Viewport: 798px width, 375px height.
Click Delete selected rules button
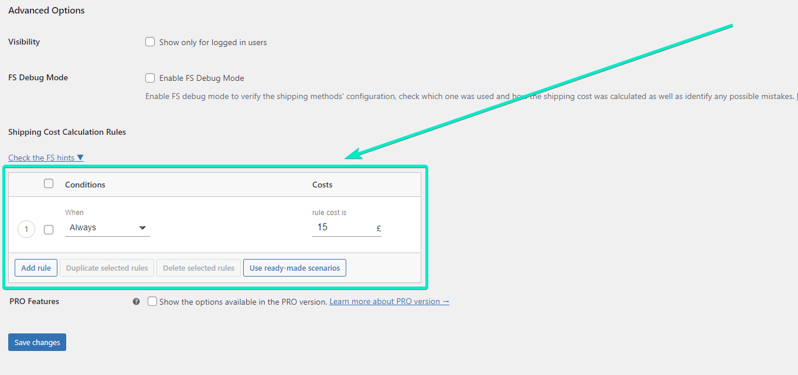199,268
